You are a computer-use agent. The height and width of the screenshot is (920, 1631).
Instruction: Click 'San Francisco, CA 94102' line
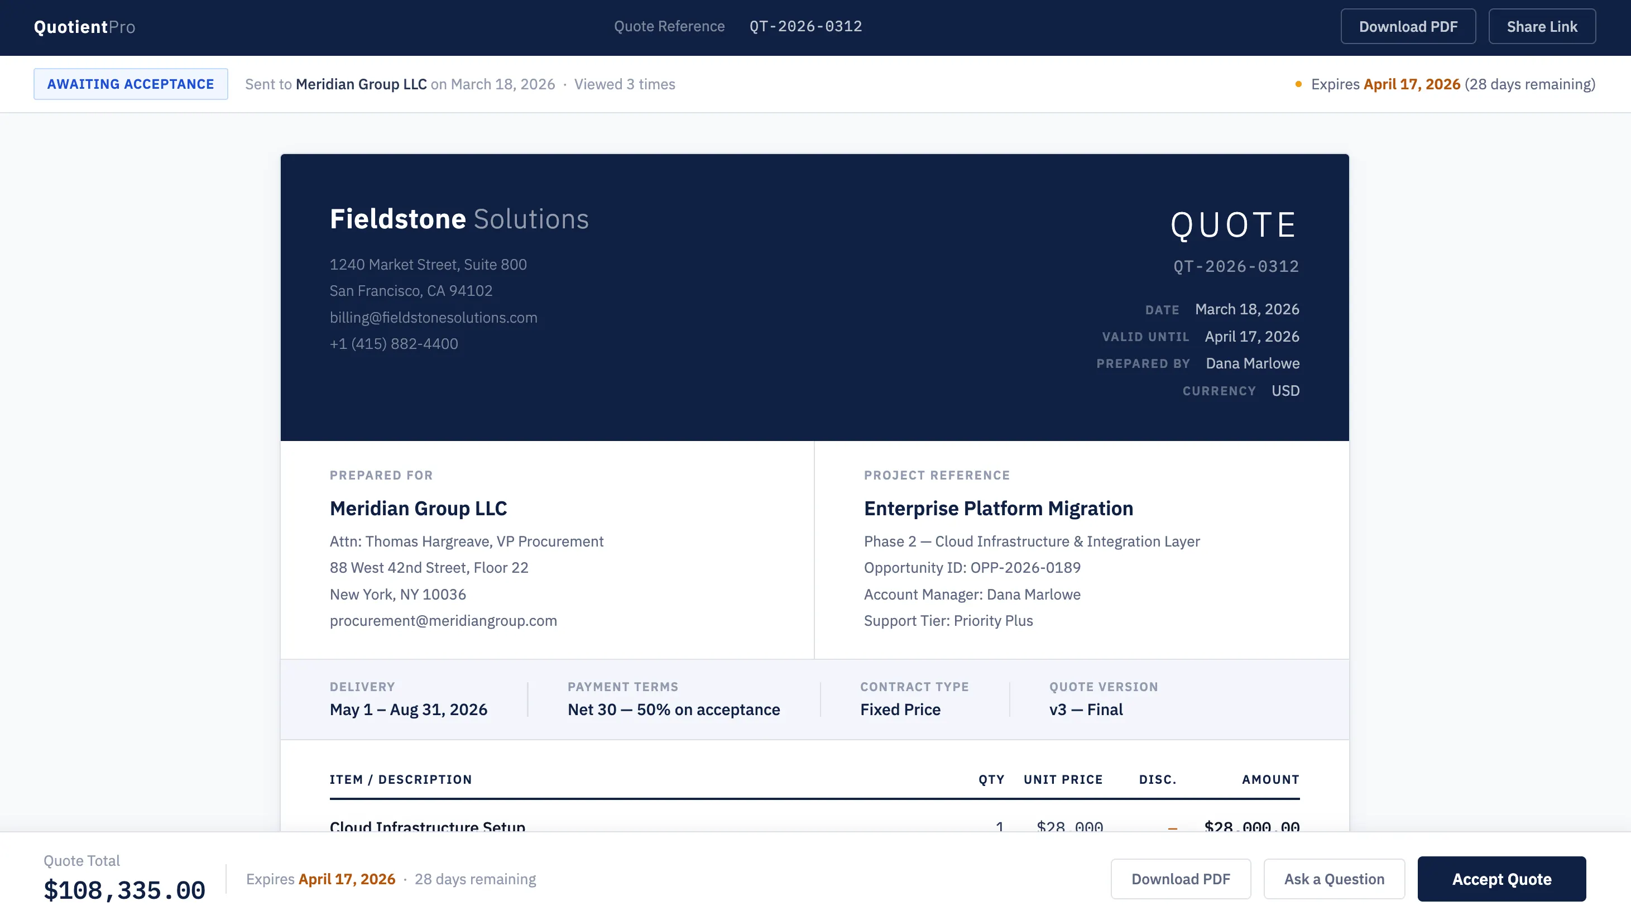(411, 291)
